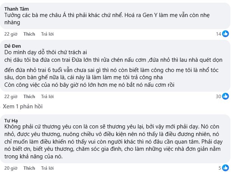Click the commenter name Tư Hạ
Image resolution: width=238 pixels, height=172 pixels.
[x=12, y=118]
